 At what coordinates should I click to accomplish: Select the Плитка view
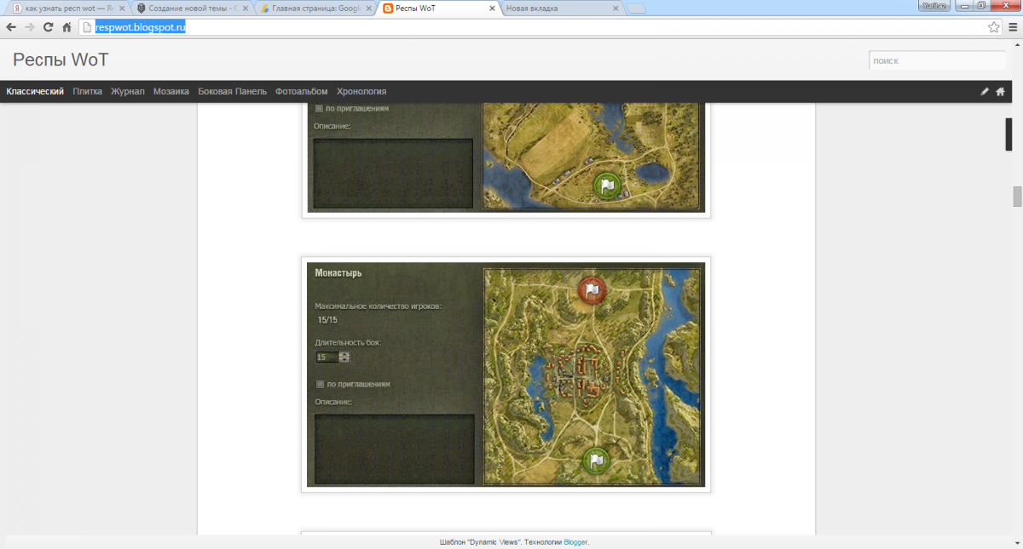[88, 91]
